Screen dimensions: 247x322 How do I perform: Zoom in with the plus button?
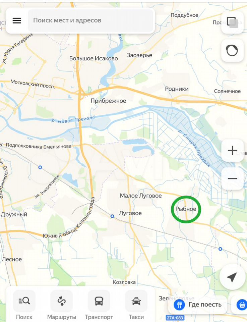[233, 151]
